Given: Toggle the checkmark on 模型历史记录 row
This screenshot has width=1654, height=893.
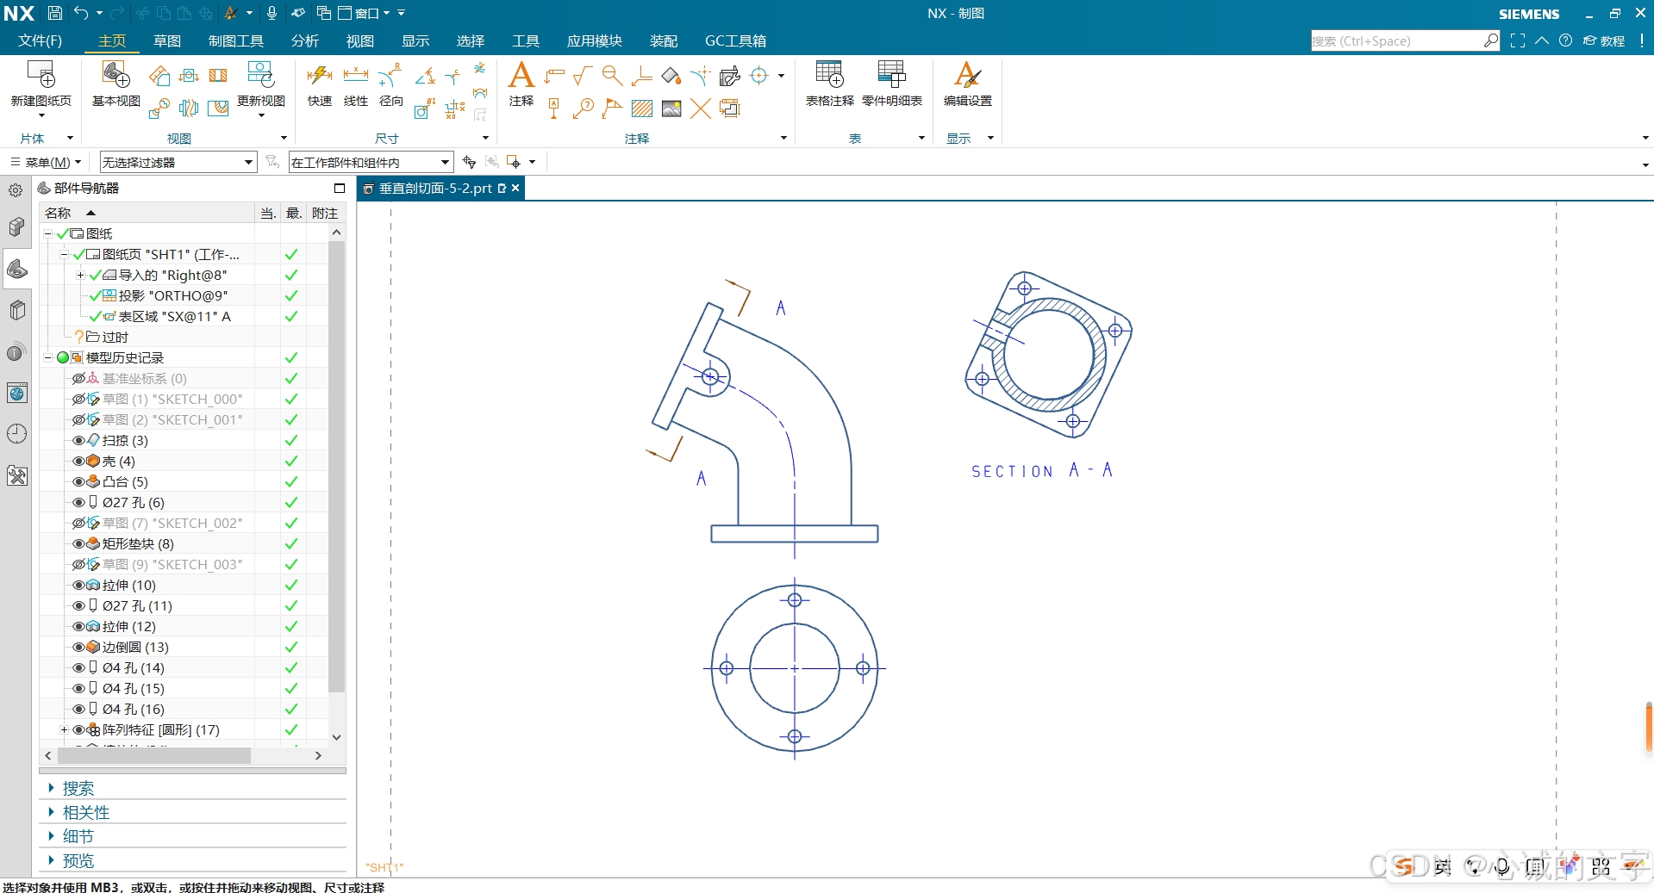Looking at the screenshot, I should (x=290, y=357).
